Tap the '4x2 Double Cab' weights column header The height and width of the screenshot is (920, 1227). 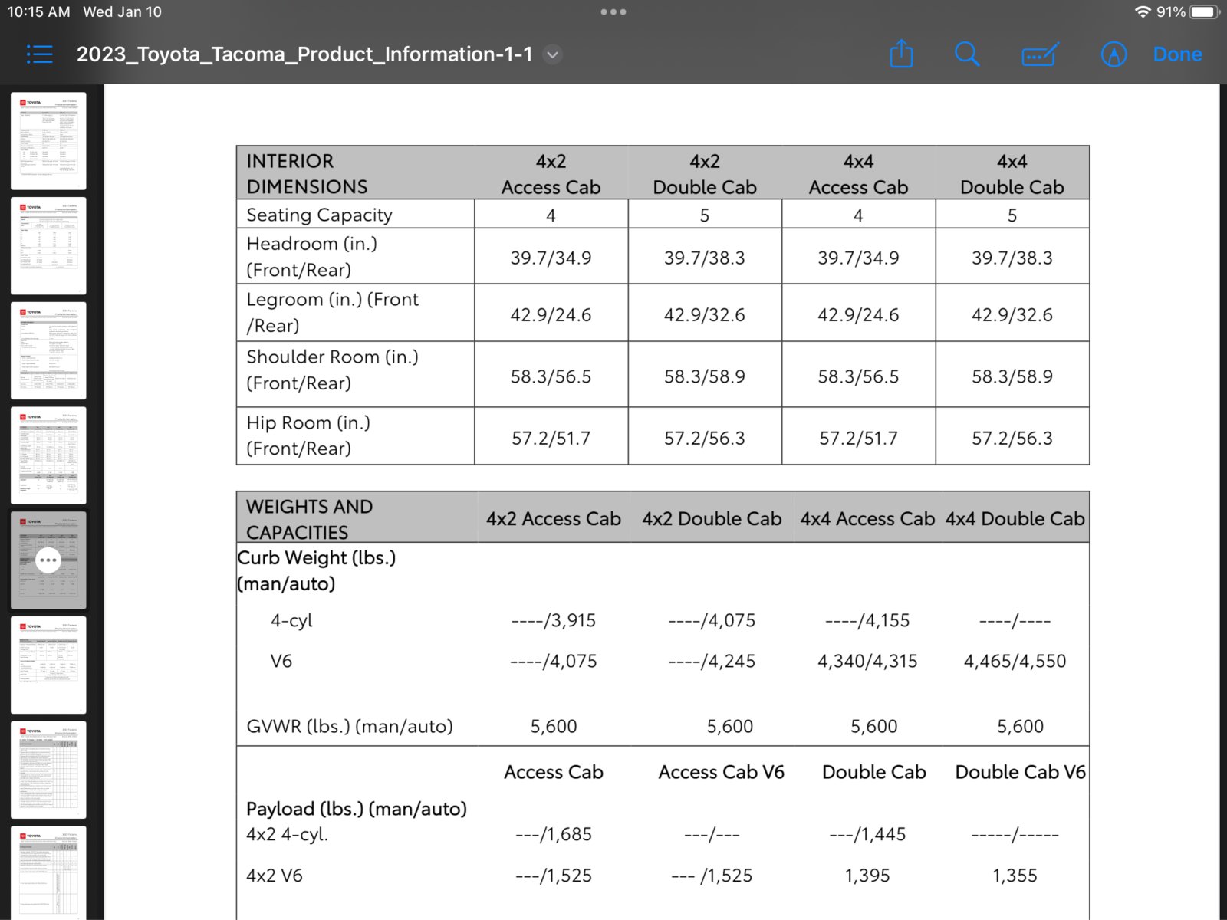click(712, 519)
